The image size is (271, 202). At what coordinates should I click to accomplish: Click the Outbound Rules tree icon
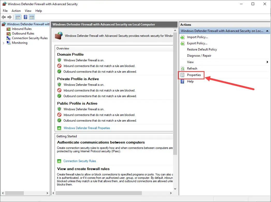click(x=9, y=33)
